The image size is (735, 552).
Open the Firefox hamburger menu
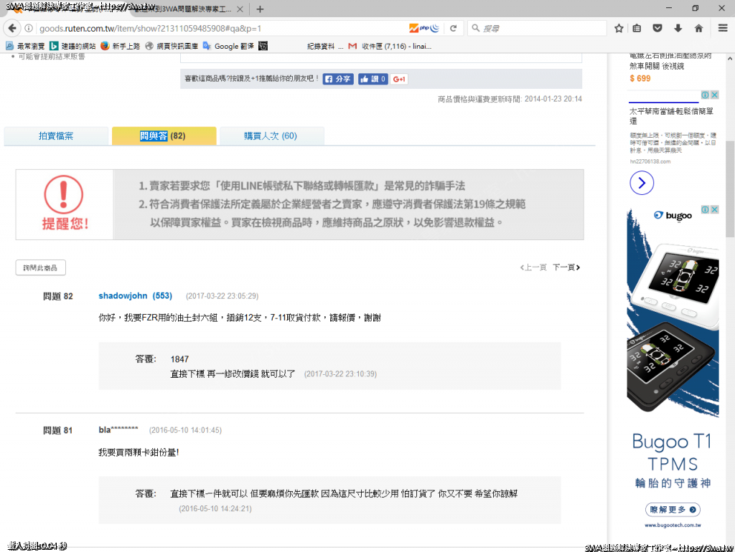tap(723, 29)
